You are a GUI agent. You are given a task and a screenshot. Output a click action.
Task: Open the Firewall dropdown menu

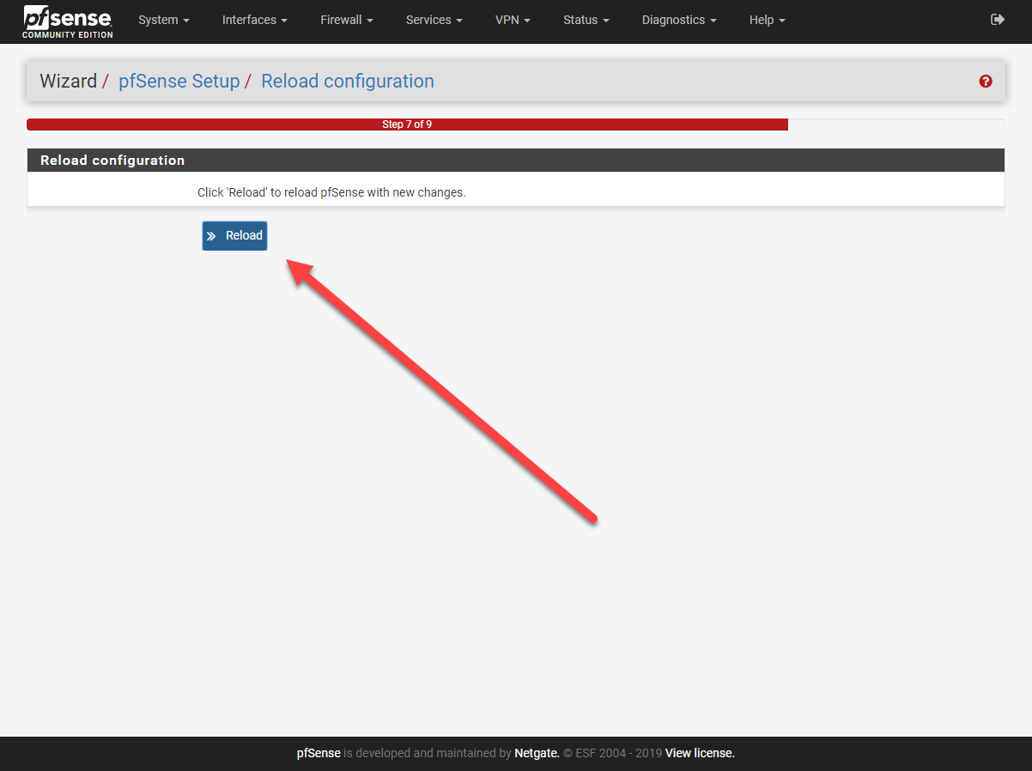click(347, 20)
